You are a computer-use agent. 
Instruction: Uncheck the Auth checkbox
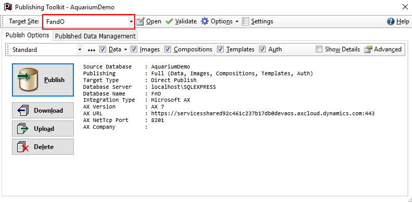coord(262,49)
